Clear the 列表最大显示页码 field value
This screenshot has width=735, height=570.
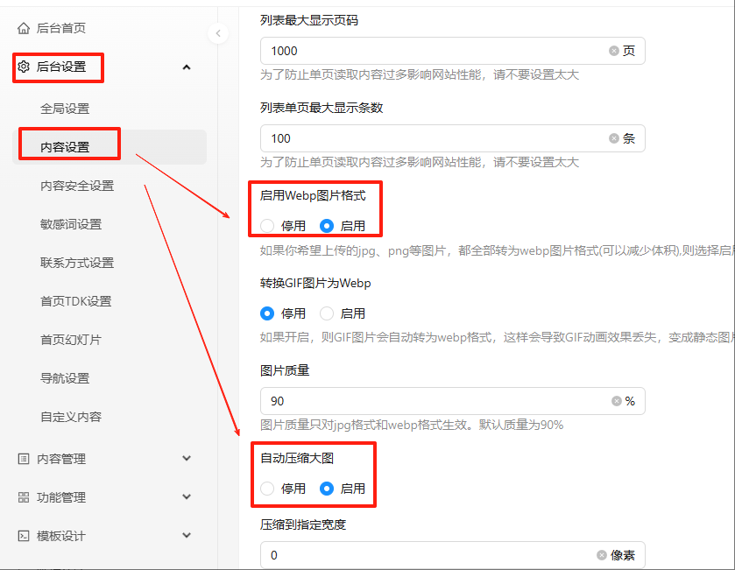[x=613, y=51]
